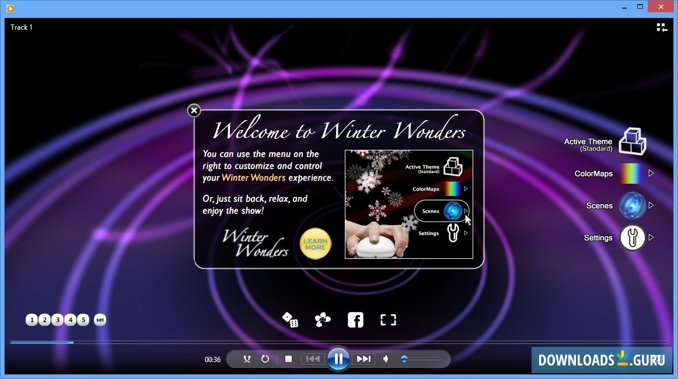
Task: Click the track seek progress bar
Action: pyautogui.click(x=339, y=342)
